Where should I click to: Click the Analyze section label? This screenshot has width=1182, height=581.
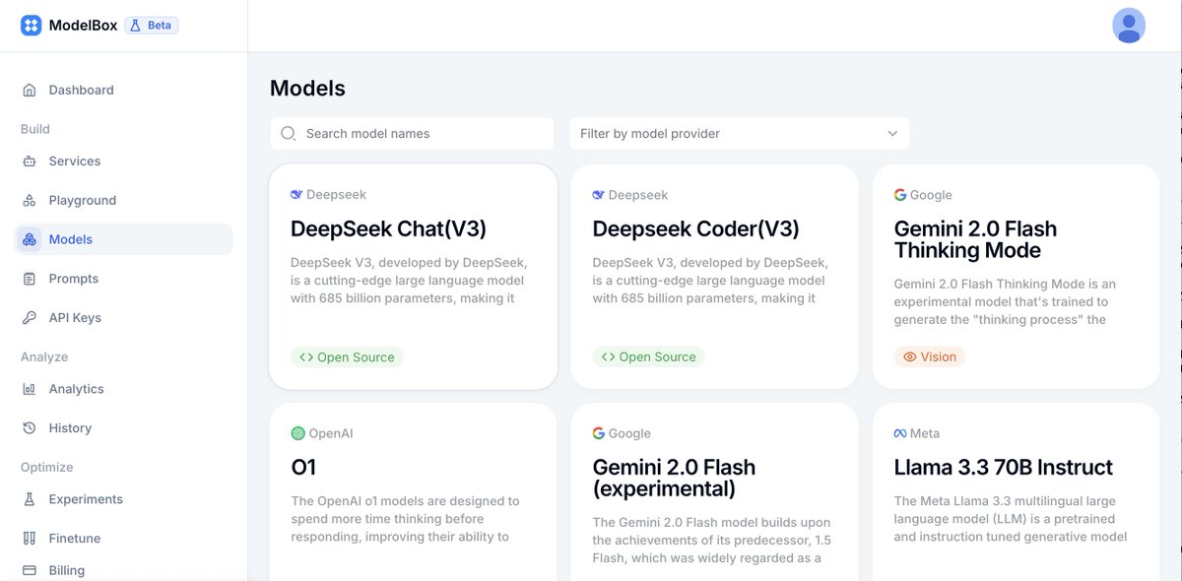point(44,357)
